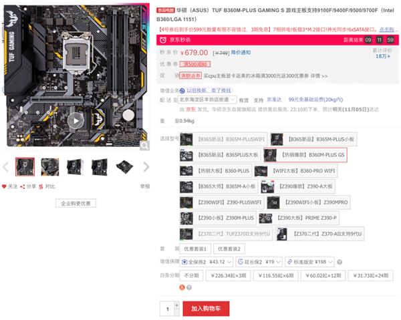
Task: Click the magnifier zoom icon on the product image
Action: tap(145, 146)
